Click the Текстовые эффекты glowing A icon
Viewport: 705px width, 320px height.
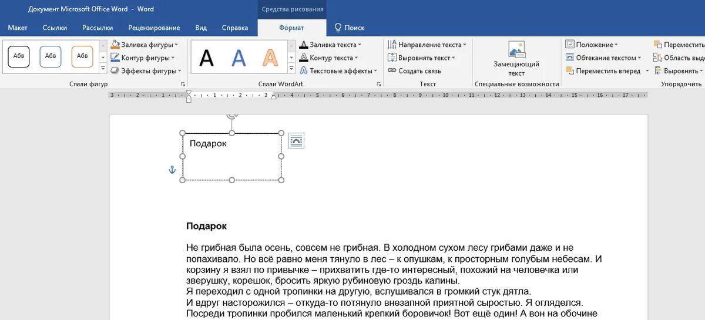304,70
